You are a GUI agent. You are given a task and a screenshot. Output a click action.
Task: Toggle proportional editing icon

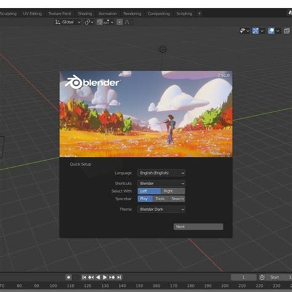(120, 22)
